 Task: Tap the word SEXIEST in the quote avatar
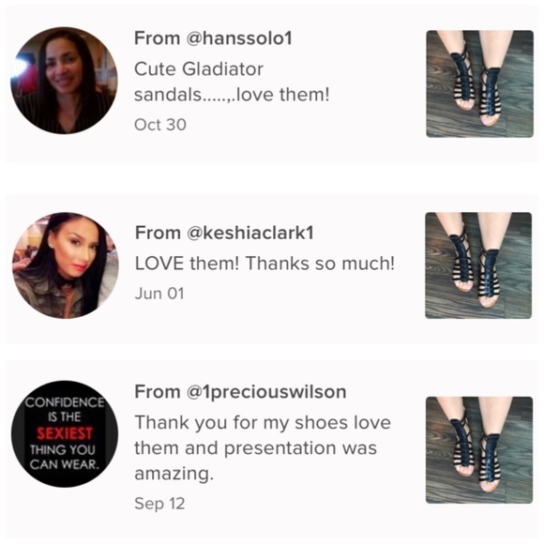(x=65, y=434)
